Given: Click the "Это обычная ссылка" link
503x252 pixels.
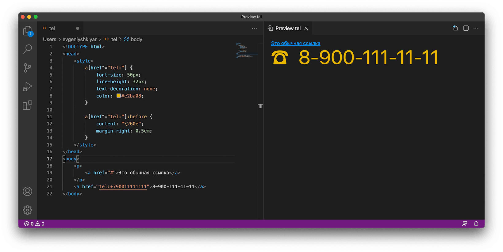Looking at the screenshot, I should (x=295, y=44).
